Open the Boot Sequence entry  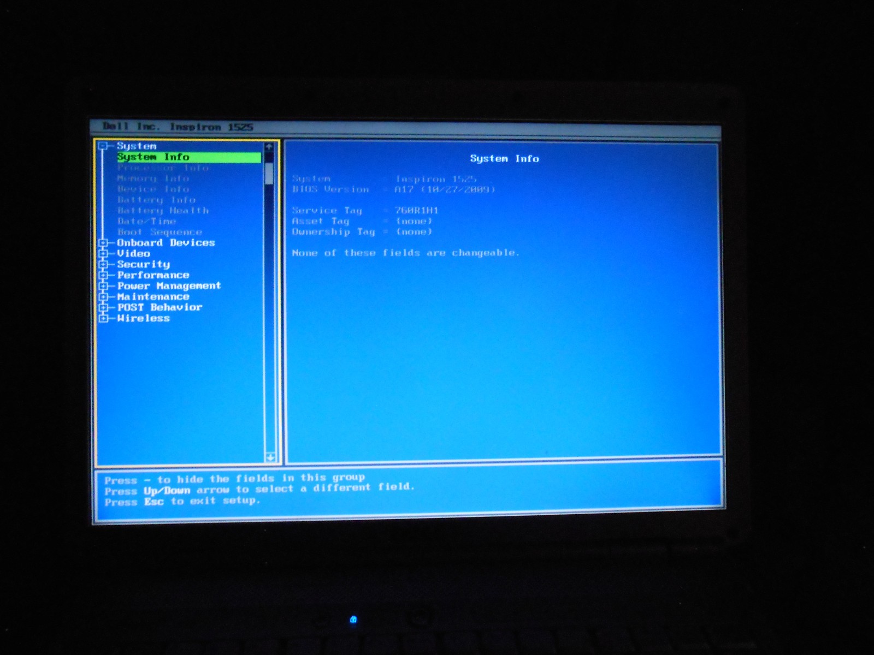click(x=160, y=232)
